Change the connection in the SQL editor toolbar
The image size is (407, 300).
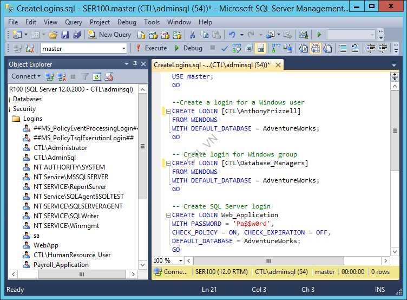[30, 48]
